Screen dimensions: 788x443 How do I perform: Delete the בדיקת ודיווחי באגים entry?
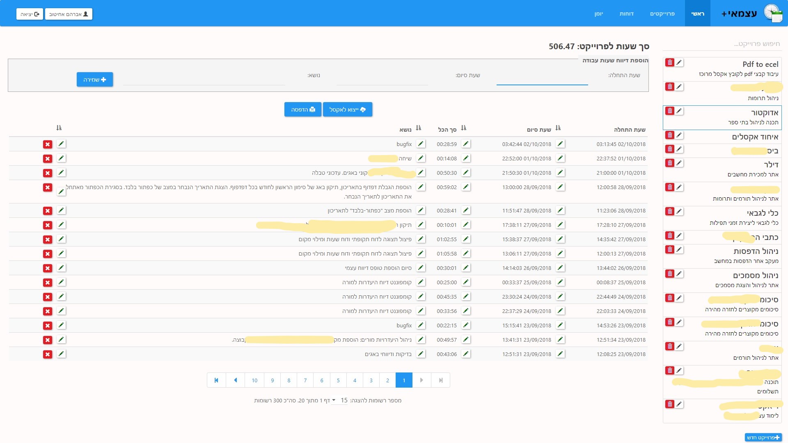48,354
